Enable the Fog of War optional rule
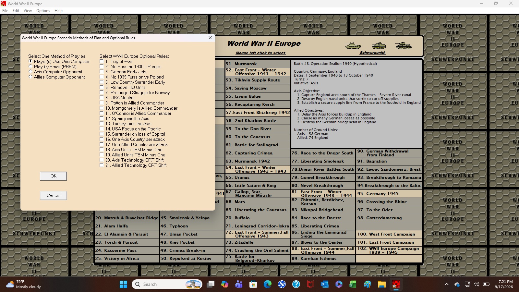Viewport: 519px width, 292px height. [x=102, y=61]
